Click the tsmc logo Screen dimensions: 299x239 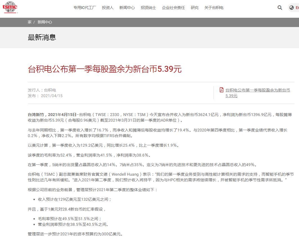coord(10,7)
